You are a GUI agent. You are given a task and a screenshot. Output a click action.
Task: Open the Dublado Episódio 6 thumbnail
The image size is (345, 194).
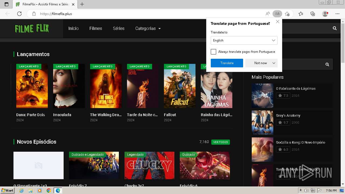(x=205, y=165)
